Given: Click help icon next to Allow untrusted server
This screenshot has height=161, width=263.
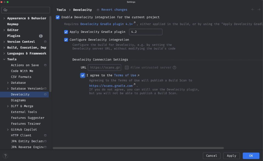Looking at the screenshot, I should tap(174, 68).
